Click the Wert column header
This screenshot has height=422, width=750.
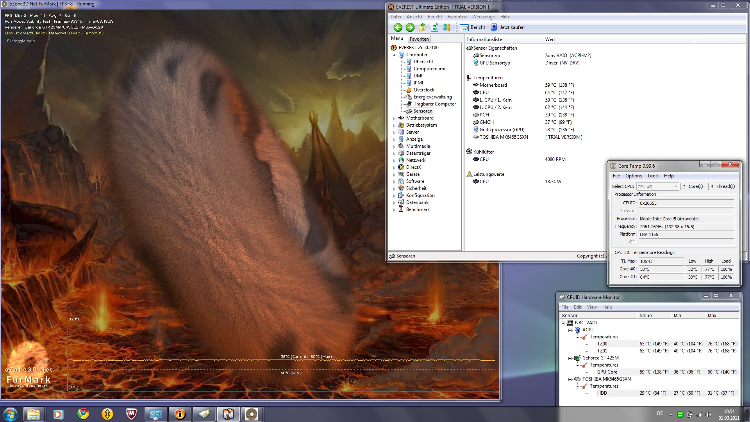pos(550,39)
